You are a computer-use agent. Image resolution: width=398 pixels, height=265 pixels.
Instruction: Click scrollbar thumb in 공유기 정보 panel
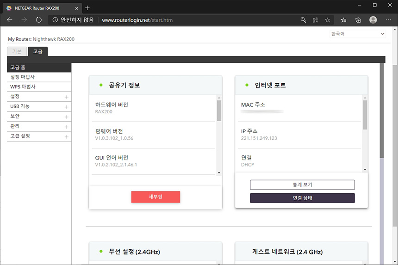219,111
